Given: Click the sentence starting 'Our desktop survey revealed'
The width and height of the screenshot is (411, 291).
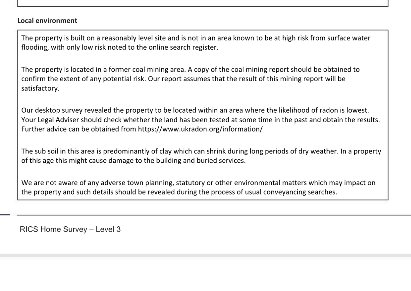Looking at the screenshot, I should coord(195,110).
